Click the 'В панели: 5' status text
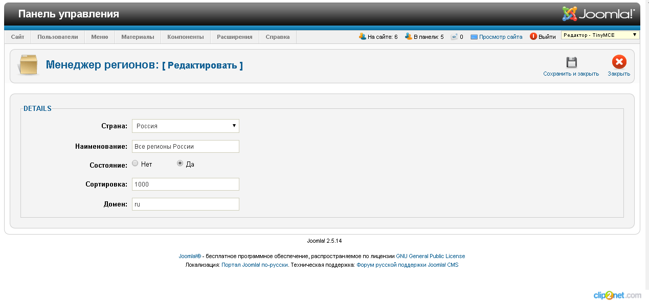 coord(429,37)
